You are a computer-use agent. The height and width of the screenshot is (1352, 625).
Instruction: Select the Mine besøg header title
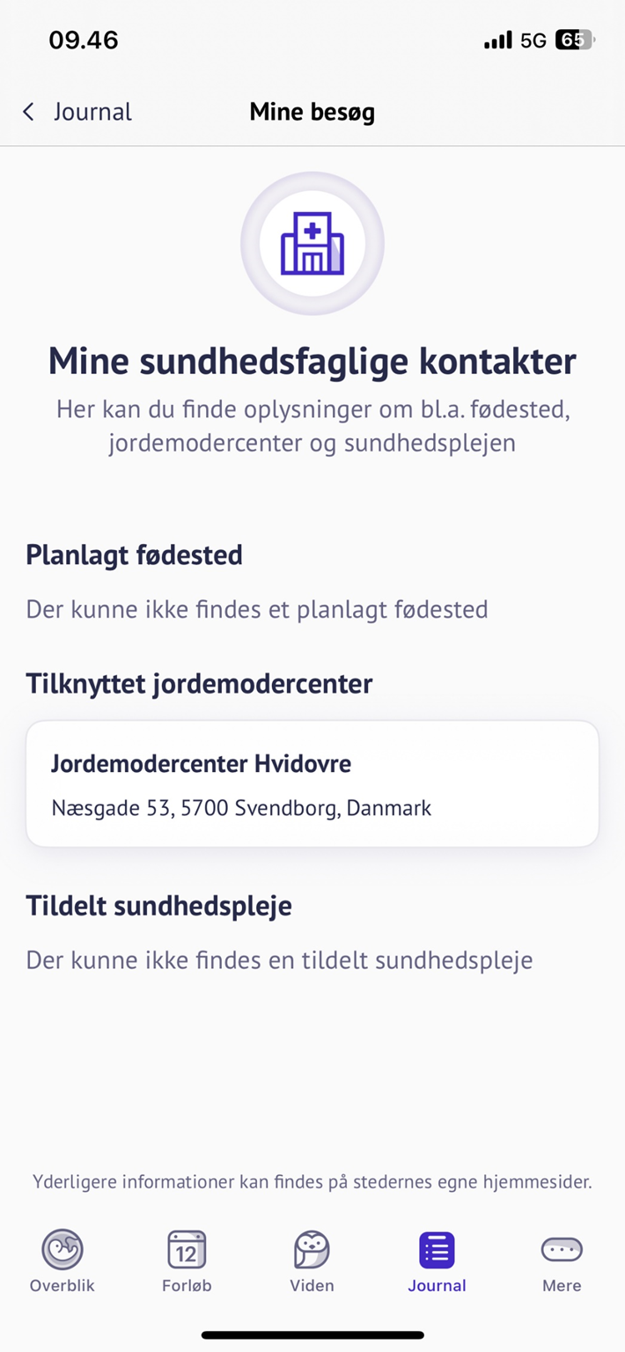pos(312,112)
